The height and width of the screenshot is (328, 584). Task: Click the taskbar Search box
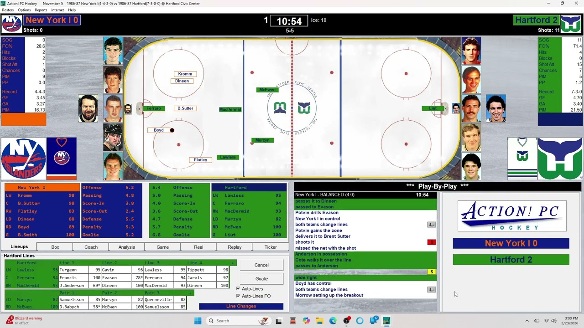point(239,321)
